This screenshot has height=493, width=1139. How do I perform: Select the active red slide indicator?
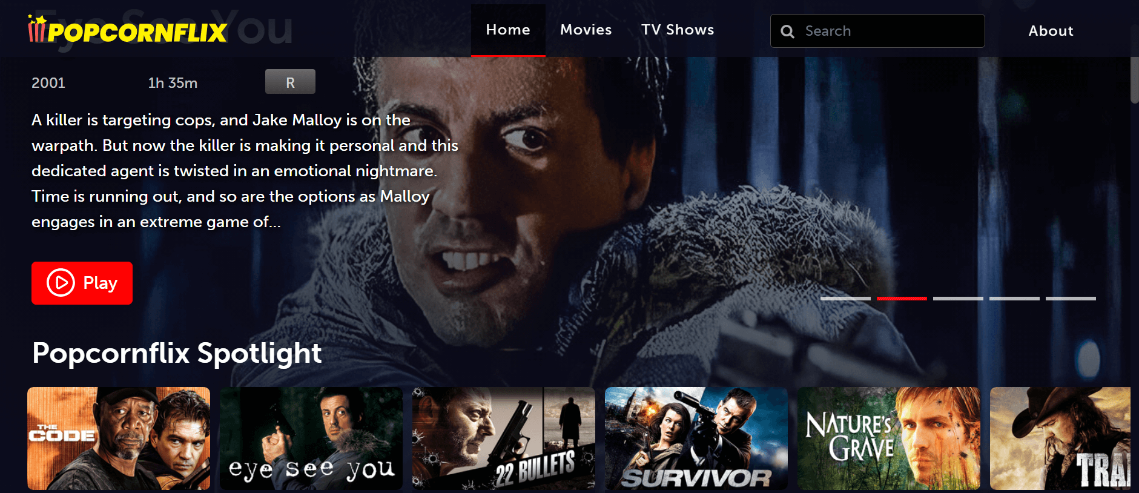(x=902, y=299)
